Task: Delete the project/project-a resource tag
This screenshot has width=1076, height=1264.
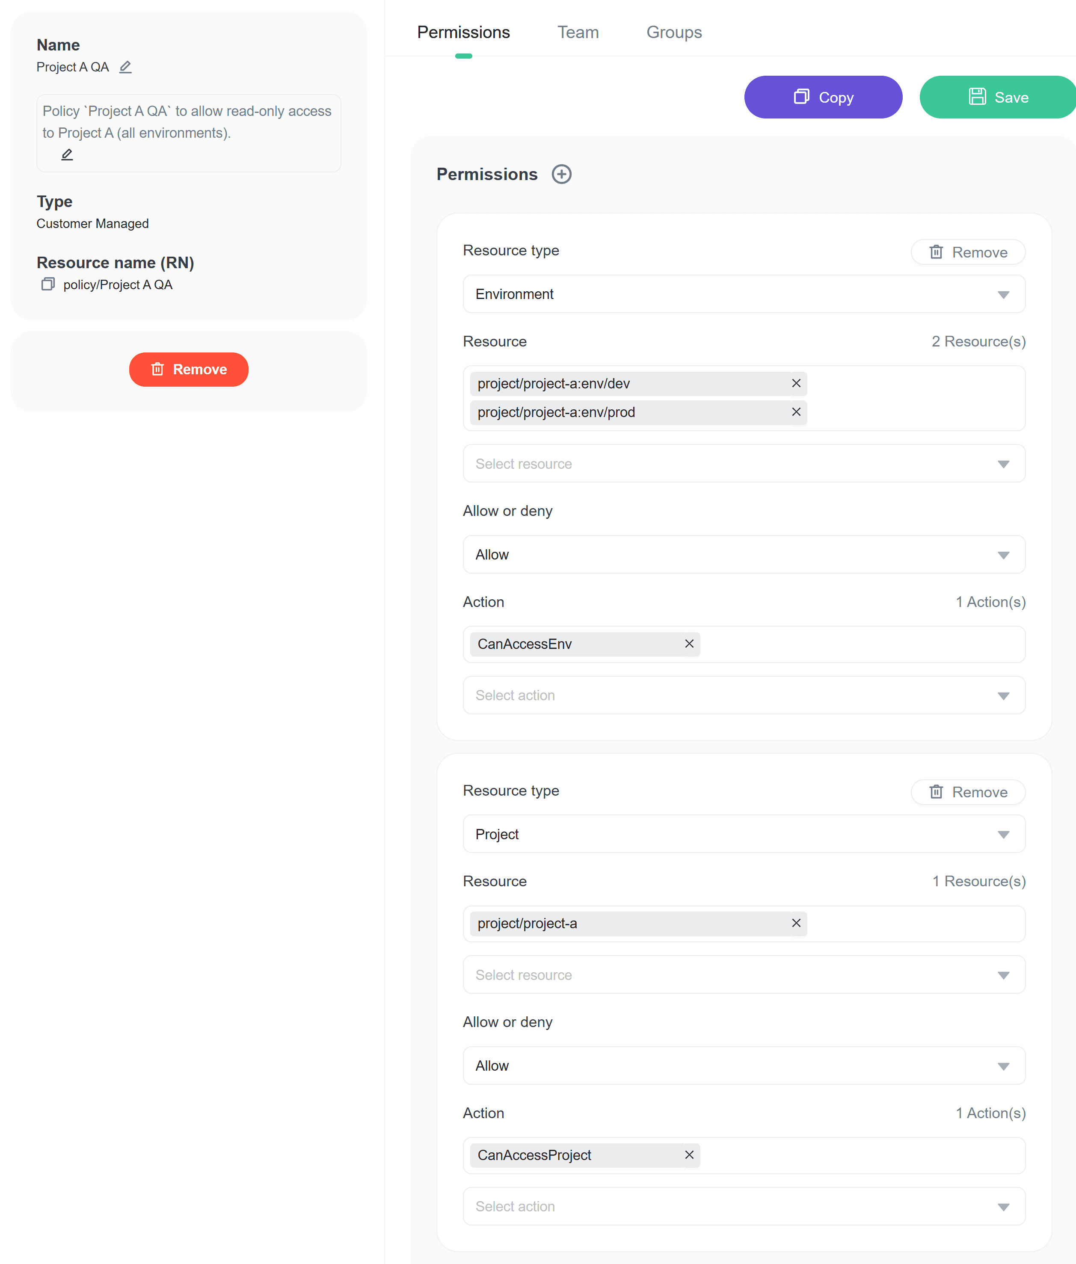Action: pos(796,923)
